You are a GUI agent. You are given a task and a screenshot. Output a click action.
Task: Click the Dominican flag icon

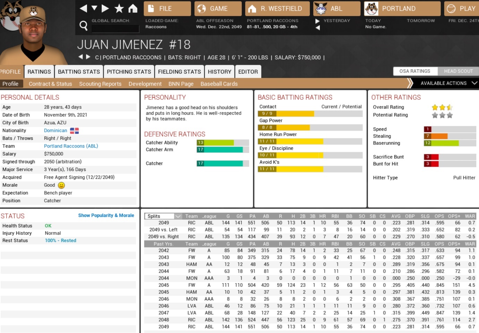point(74,131)
